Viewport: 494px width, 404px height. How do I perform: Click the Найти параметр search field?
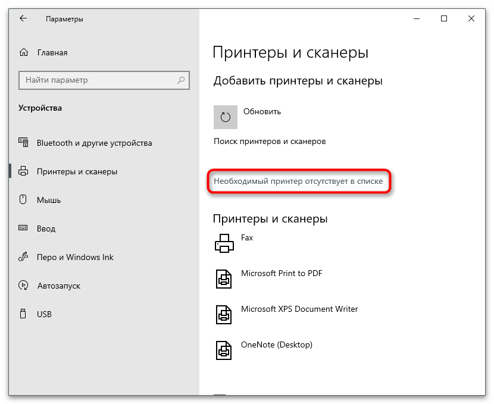click(x=101, y=80)
